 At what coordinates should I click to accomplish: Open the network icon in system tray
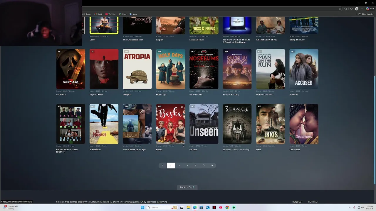[x=359, y=207]
